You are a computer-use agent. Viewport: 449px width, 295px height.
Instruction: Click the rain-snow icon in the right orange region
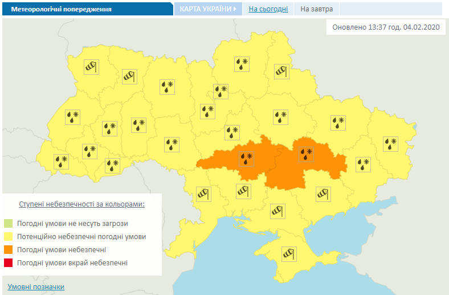[307, 154]
